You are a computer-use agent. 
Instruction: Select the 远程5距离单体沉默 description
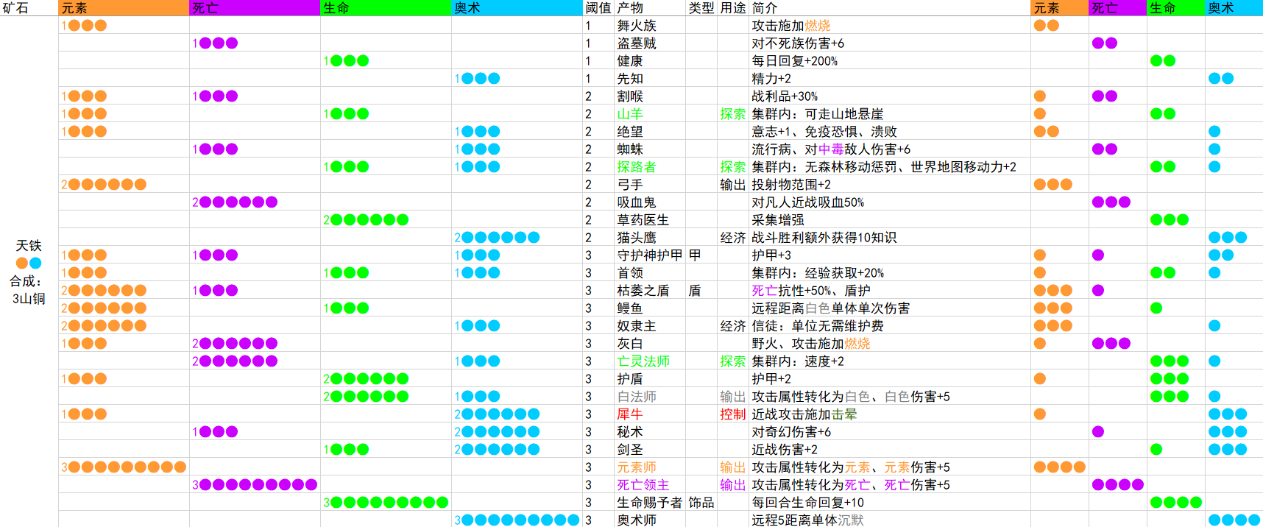808,520
